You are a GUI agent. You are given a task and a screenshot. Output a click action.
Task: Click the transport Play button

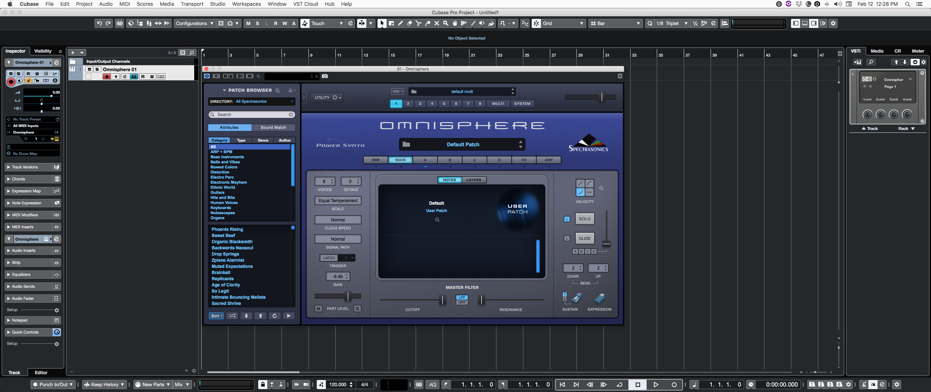(x=656, y=385)
